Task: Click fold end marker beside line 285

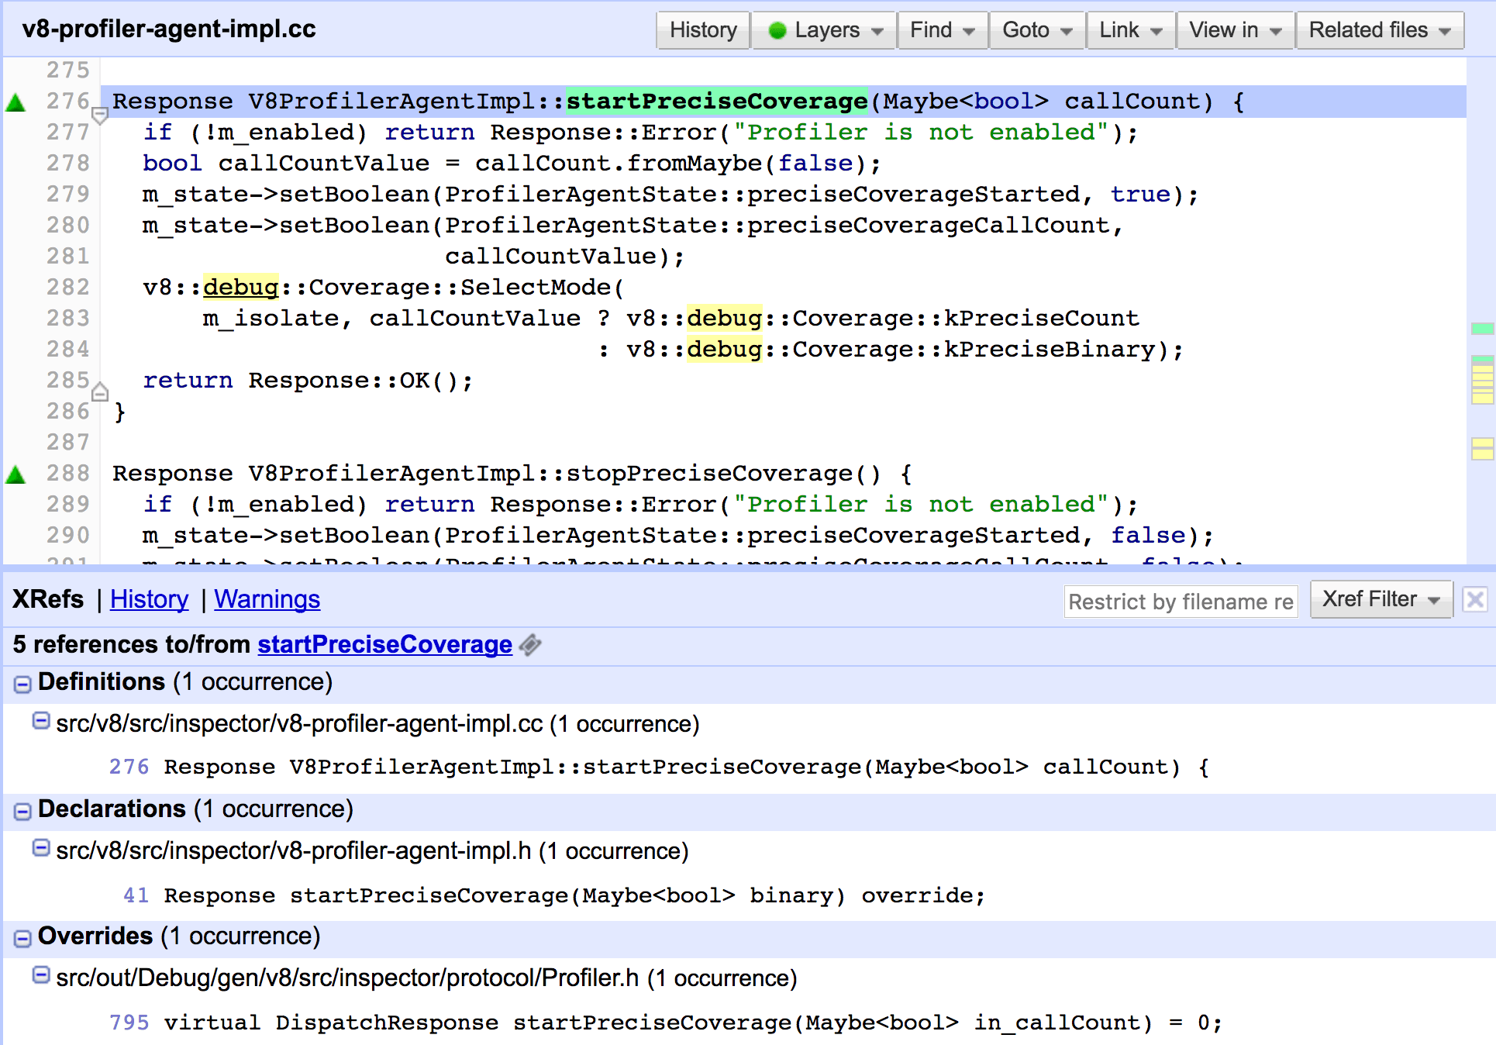Action: [x=99, y=392]
